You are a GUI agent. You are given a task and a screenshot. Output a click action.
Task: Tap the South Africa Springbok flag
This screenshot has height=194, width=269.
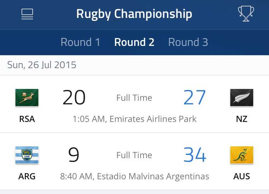(x=27, y=98)
